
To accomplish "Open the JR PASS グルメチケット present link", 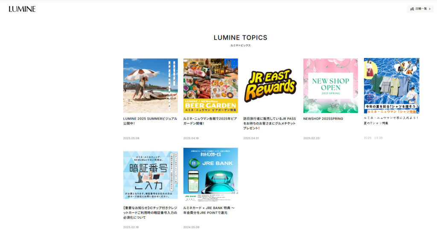I will click(270, 123).
